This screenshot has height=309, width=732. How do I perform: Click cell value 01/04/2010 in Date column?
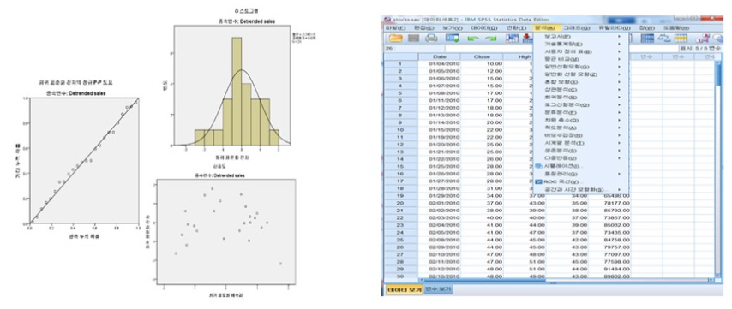440,63
